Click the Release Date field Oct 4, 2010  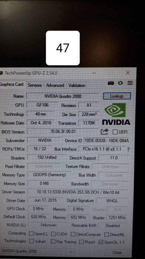click(x=41, y=123)
